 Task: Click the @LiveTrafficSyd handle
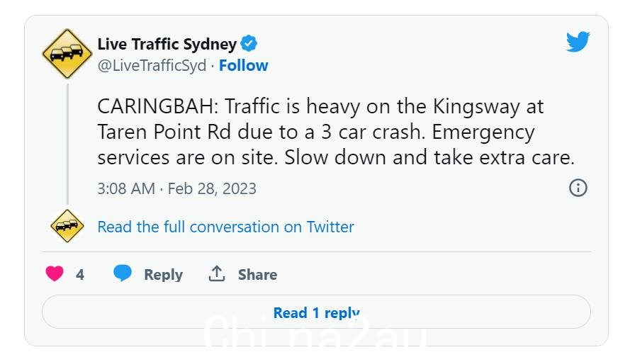pos(152,65)
